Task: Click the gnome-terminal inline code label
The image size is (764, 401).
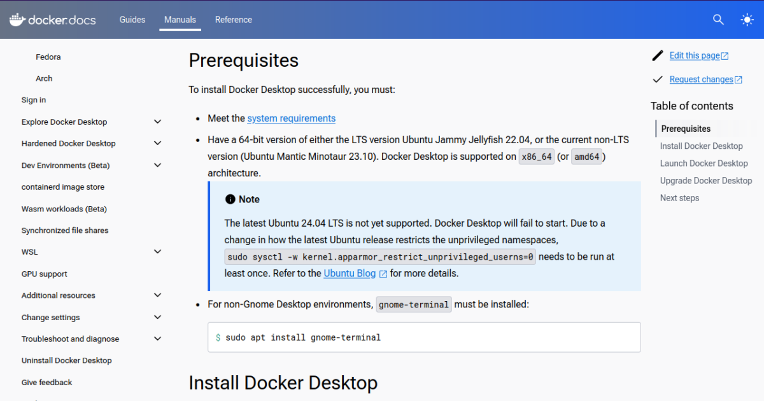Action: coord(414,305)
